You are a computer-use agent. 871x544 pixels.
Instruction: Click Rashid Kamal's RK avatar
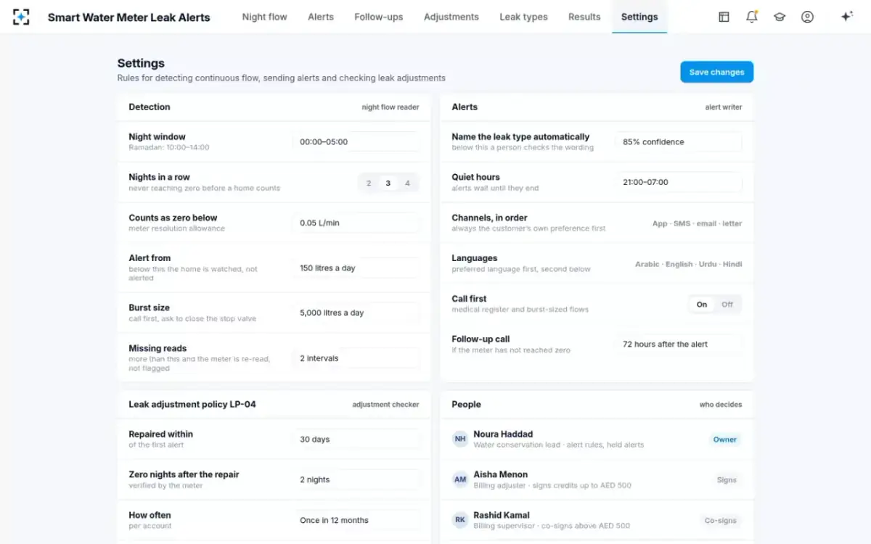[460, 521]
